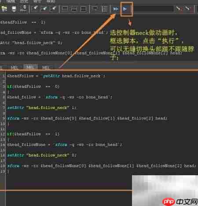Image resolution: width=198 pixels, height=206 pixels.
Task: Click the setAttr "head.follow_neck" 1 code line
Action: click(x=42, y=108)
